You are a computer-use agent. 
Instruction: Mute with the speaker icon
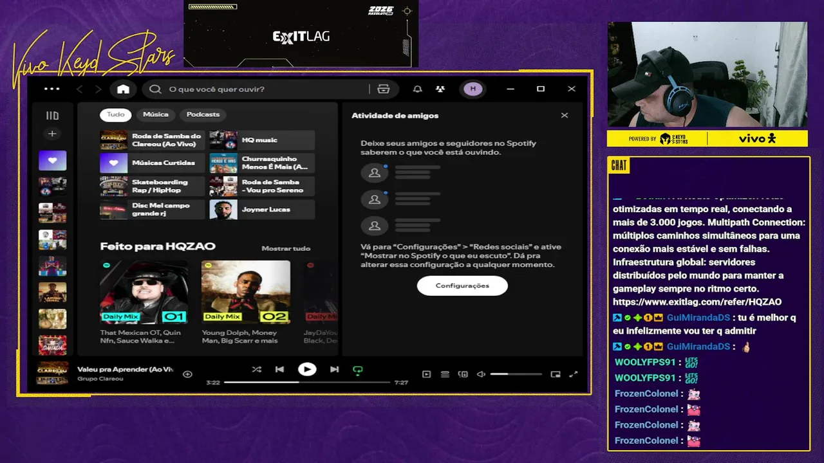[x=481, y=374]
